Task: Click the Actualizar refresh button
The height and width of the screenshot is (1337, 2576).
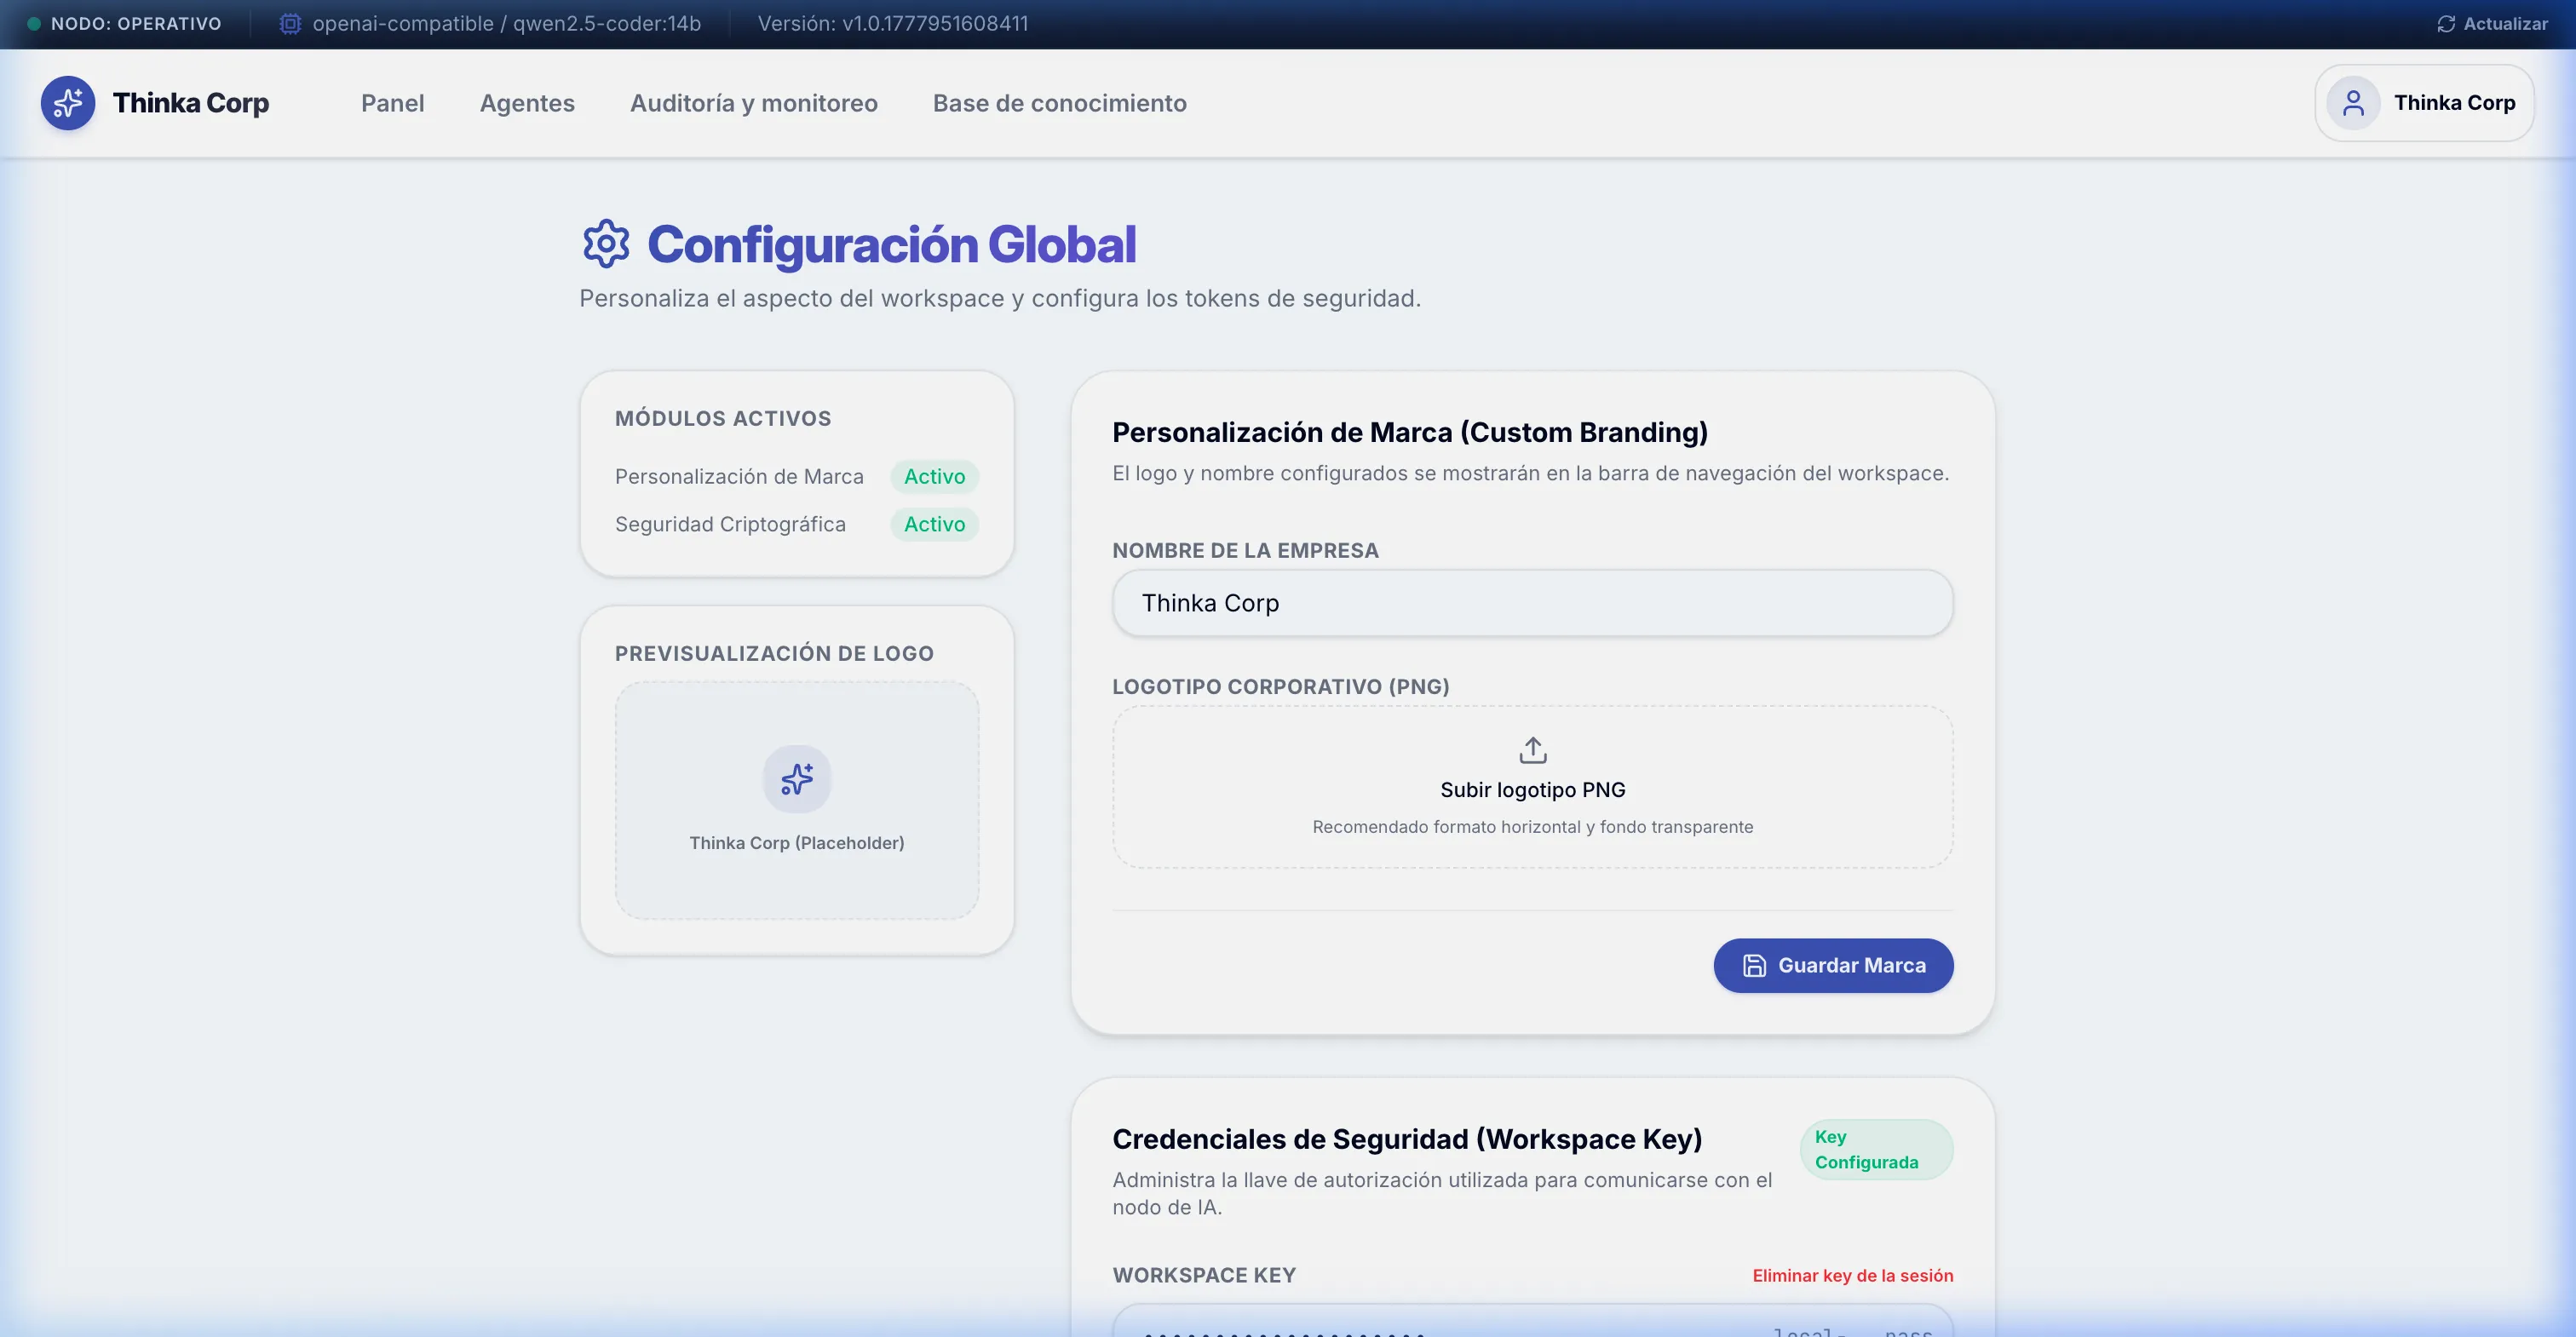Action: [x=2492, y=24]
